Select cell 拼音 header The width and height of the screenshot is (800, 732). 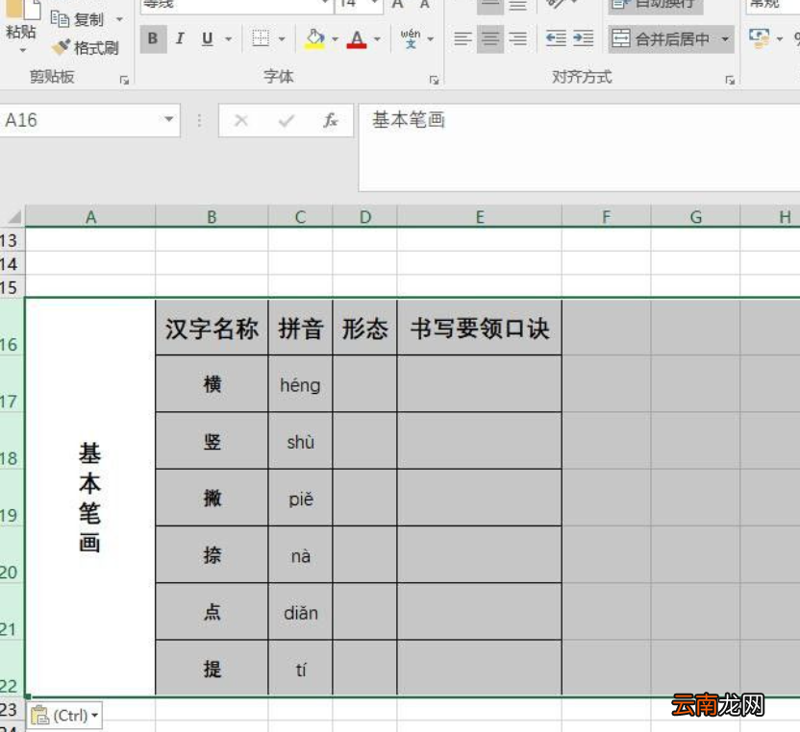pyautogui.click(x=301, y=328)
